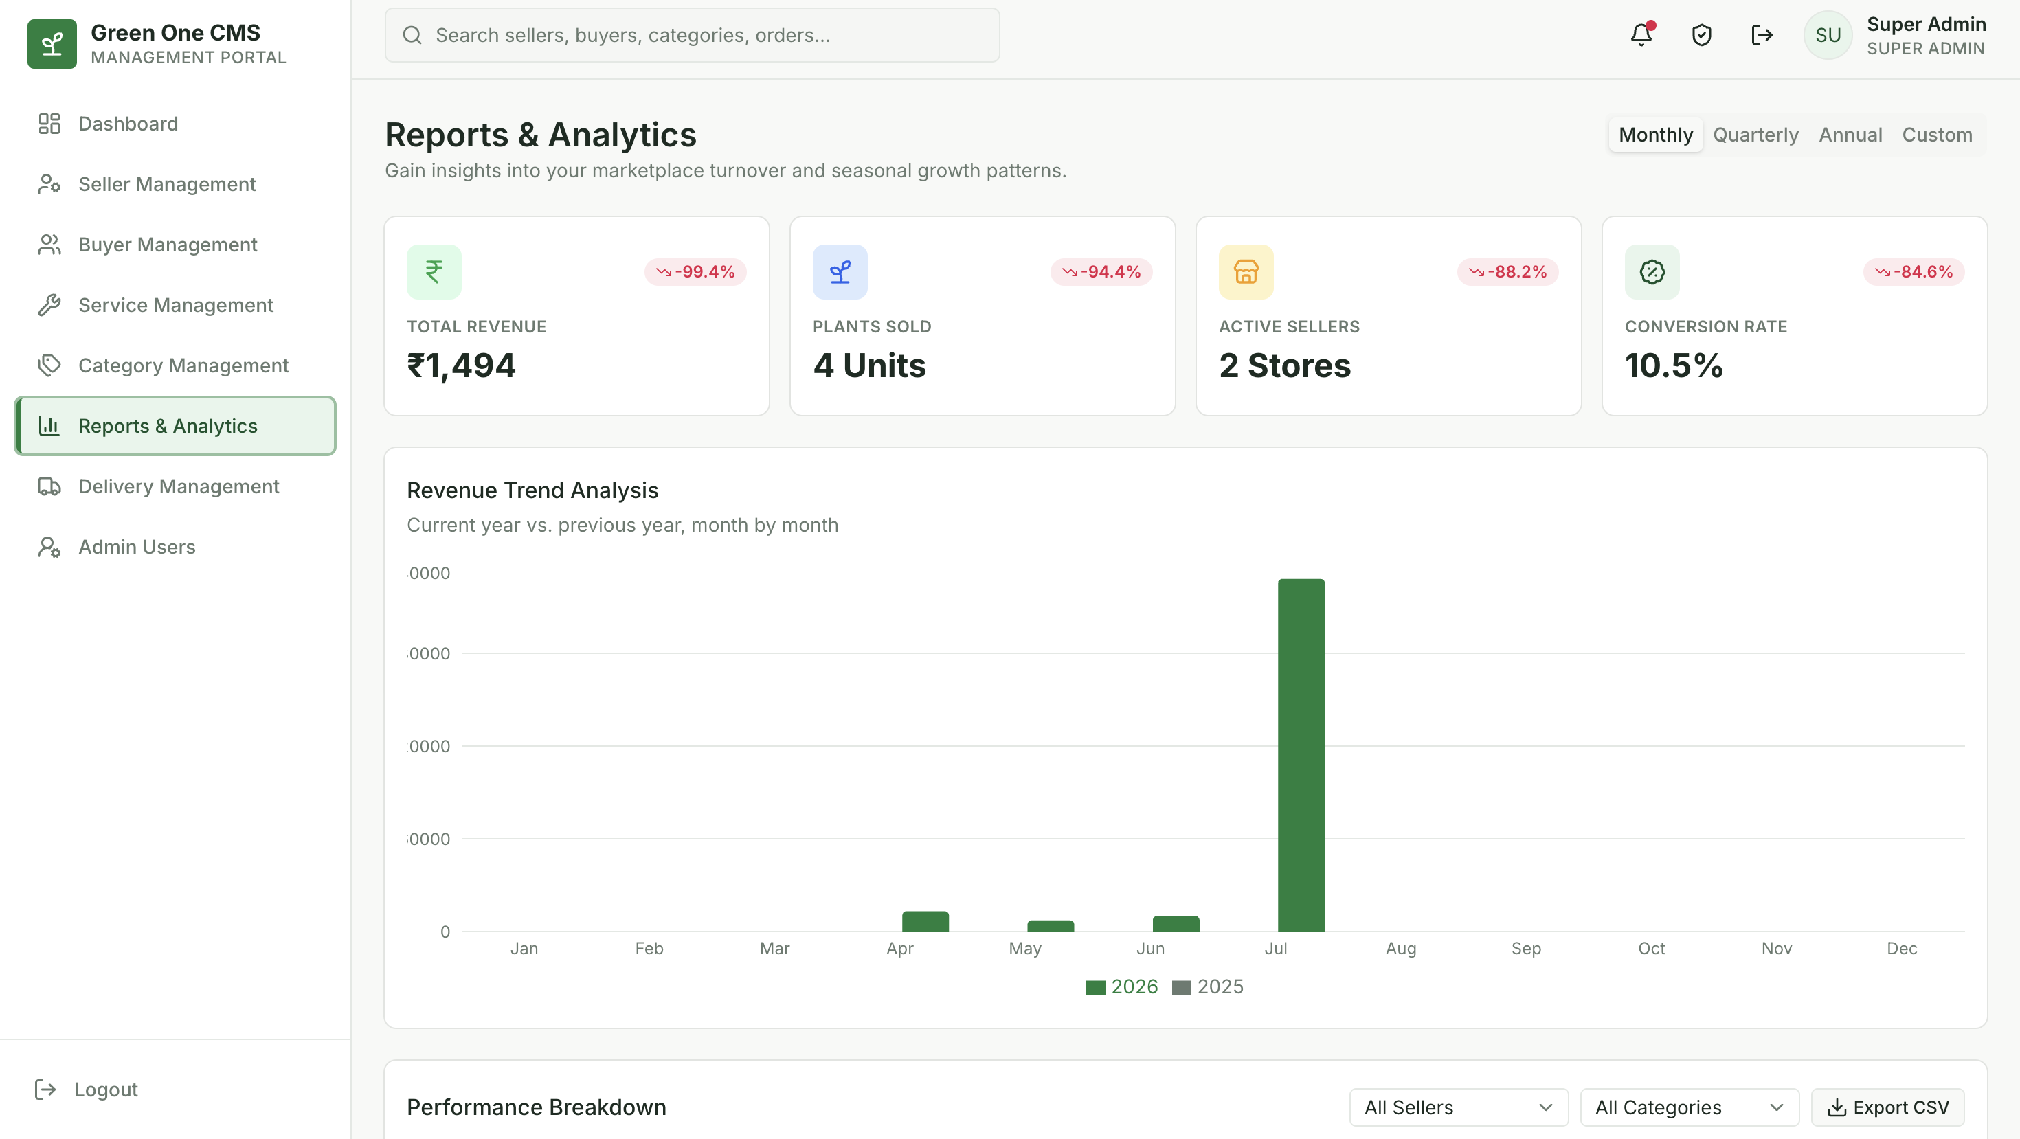Screen dimensions: 2020x1139
Task: Open notifications bell
Action: pyautogui.click(x=1641, y=34)
